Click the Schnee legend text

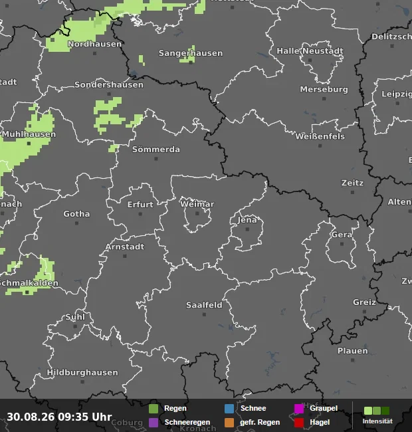click(253, 408)
